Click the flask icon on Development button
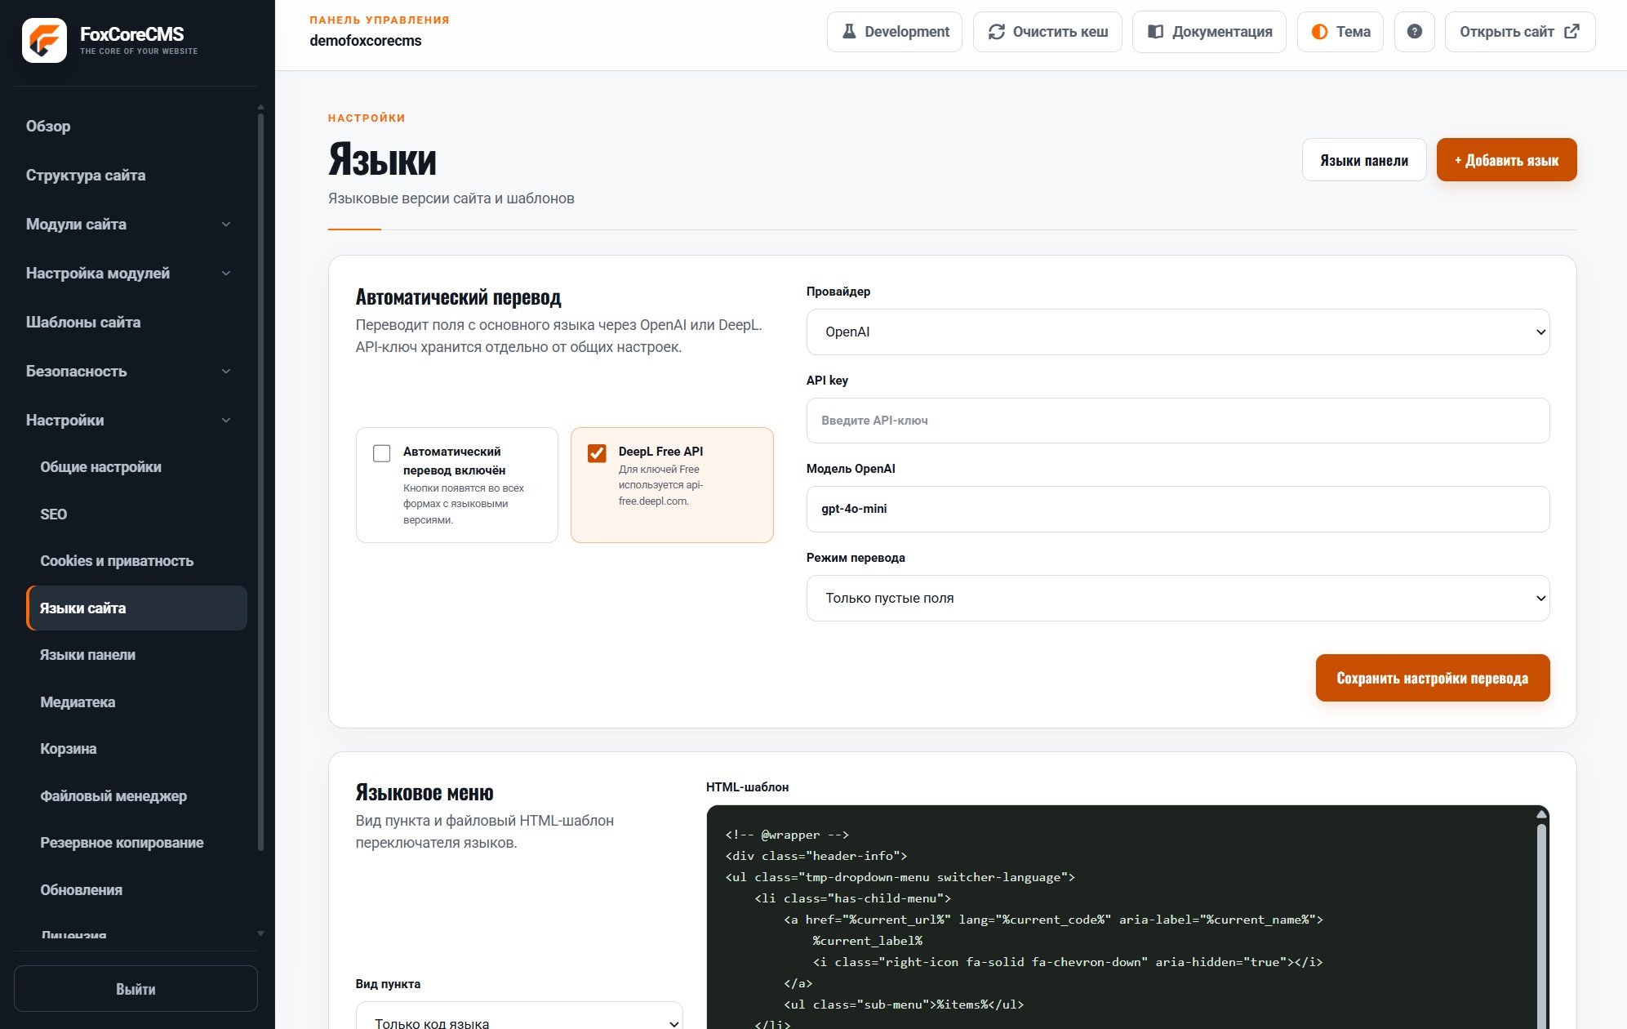The height and width of the screenshot is (1029, 1627). point(849,32)
